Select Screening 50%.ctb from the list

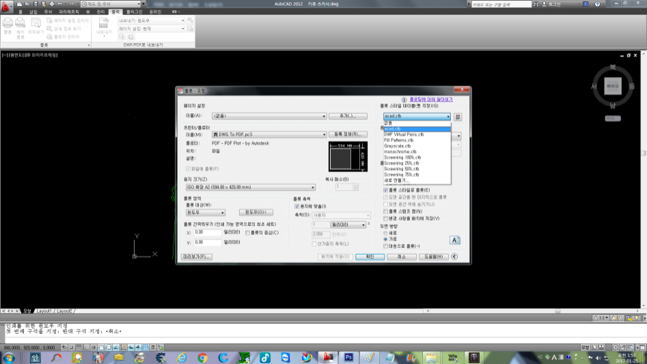[x=417, y=169]
